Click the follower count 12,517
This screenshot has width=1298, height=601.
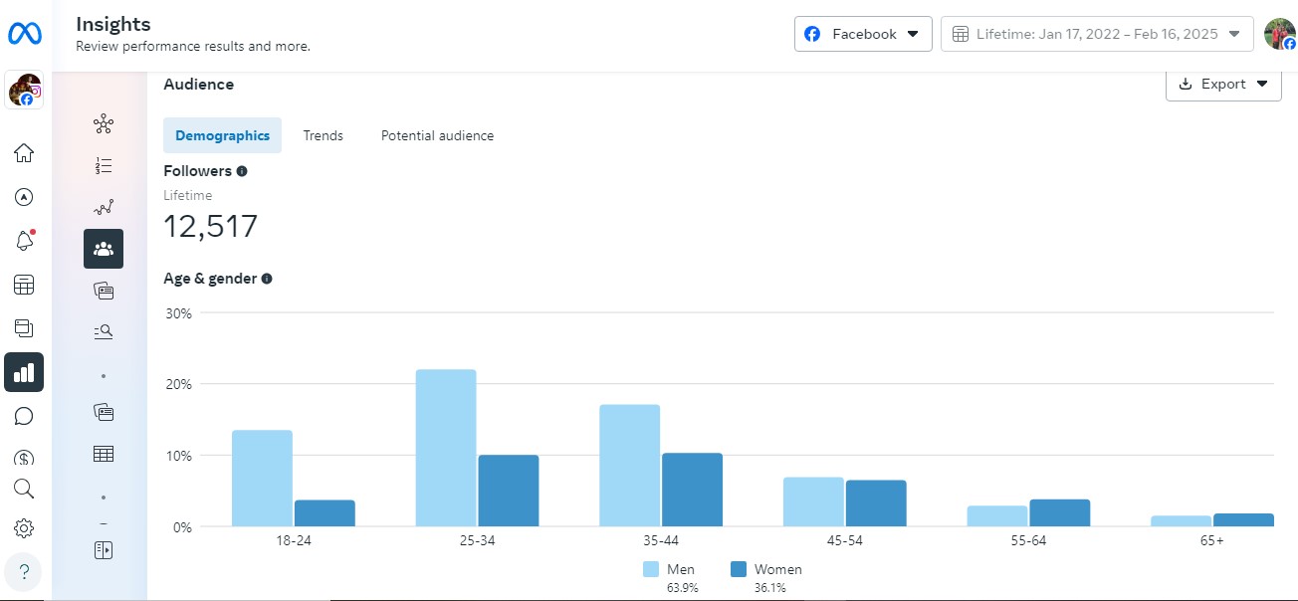[x=210, y=227]
